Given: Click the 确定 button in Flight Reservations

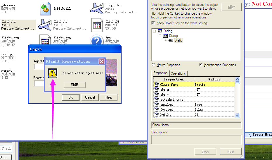Looking at the screenshot, I should (75, 85).
